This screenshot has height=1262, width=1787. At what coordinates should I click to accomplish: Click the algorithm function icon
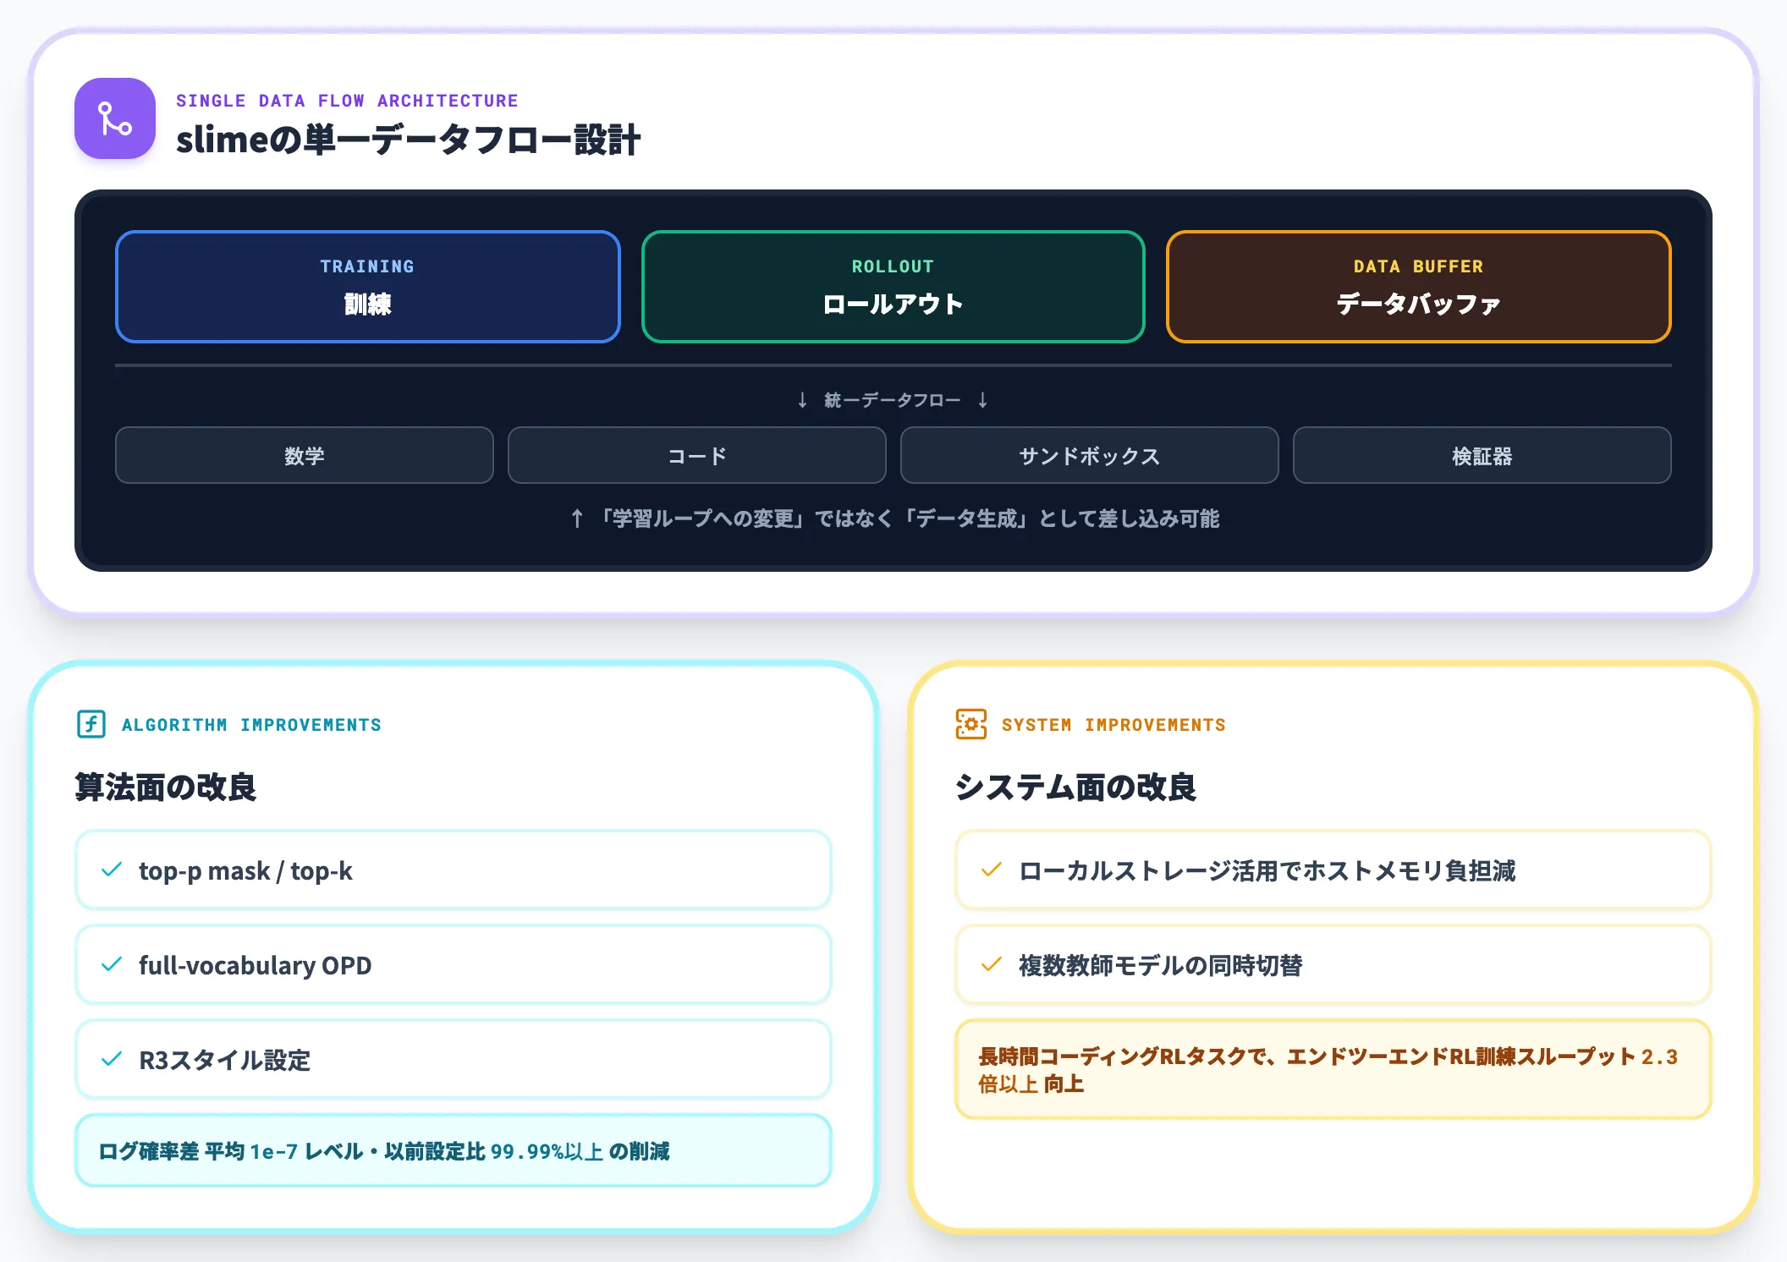tap(91, 724)
